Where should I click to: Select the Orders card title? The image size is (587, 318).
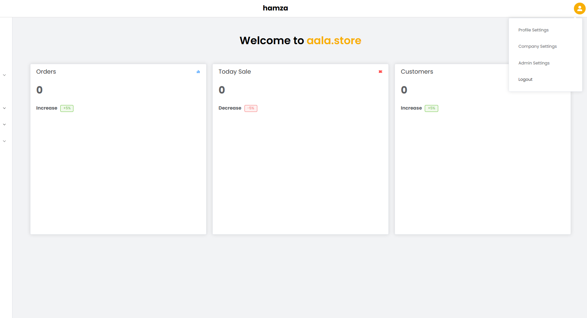tap(46, 71)
